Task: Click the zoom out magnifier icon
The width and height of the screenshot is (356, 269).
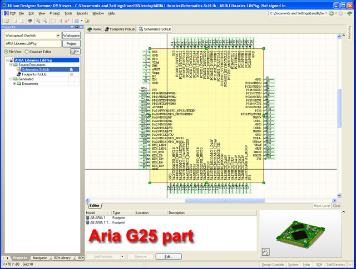Action: 45,21
